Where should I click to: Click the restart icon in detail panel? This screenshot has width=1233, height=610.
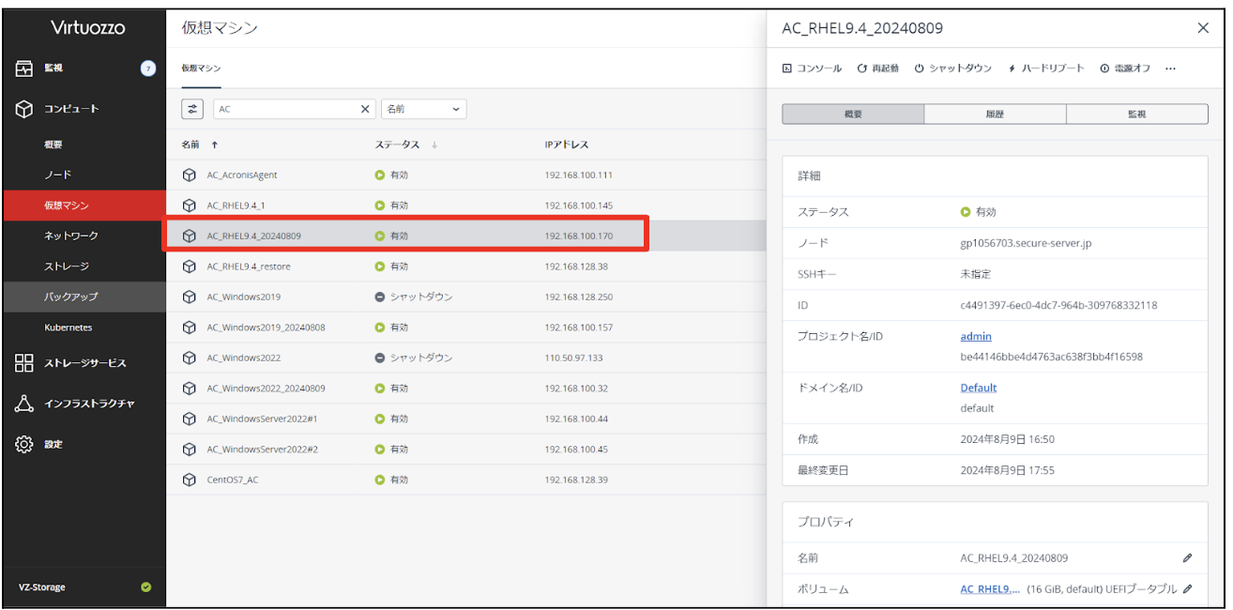[862, 69]
